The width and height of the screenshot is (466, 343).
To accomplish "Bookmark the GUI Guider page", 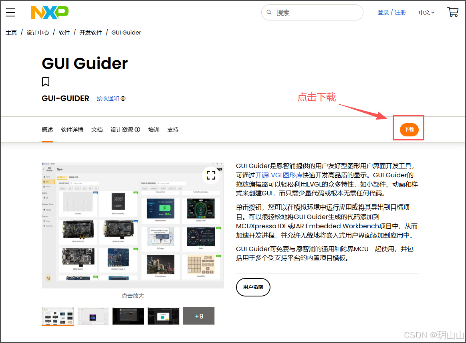I will coord(45,81).
